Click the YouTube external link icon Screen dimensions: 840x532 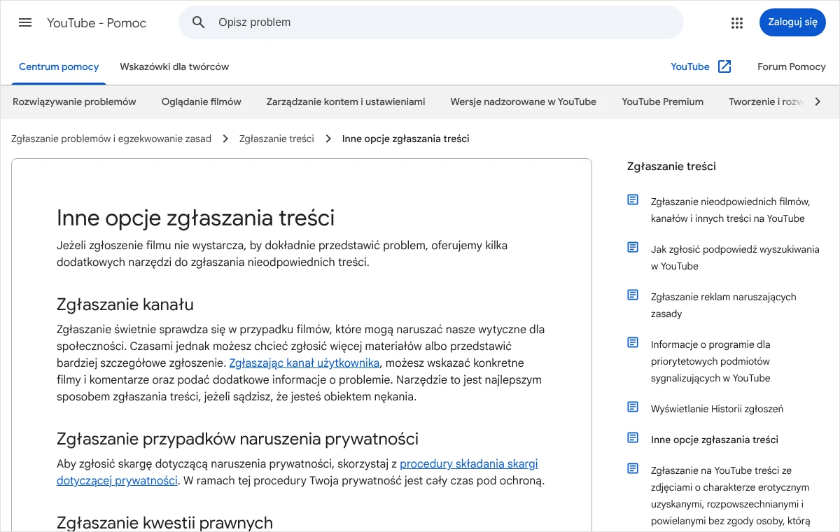pyautogui.click(x=725, y=66)
